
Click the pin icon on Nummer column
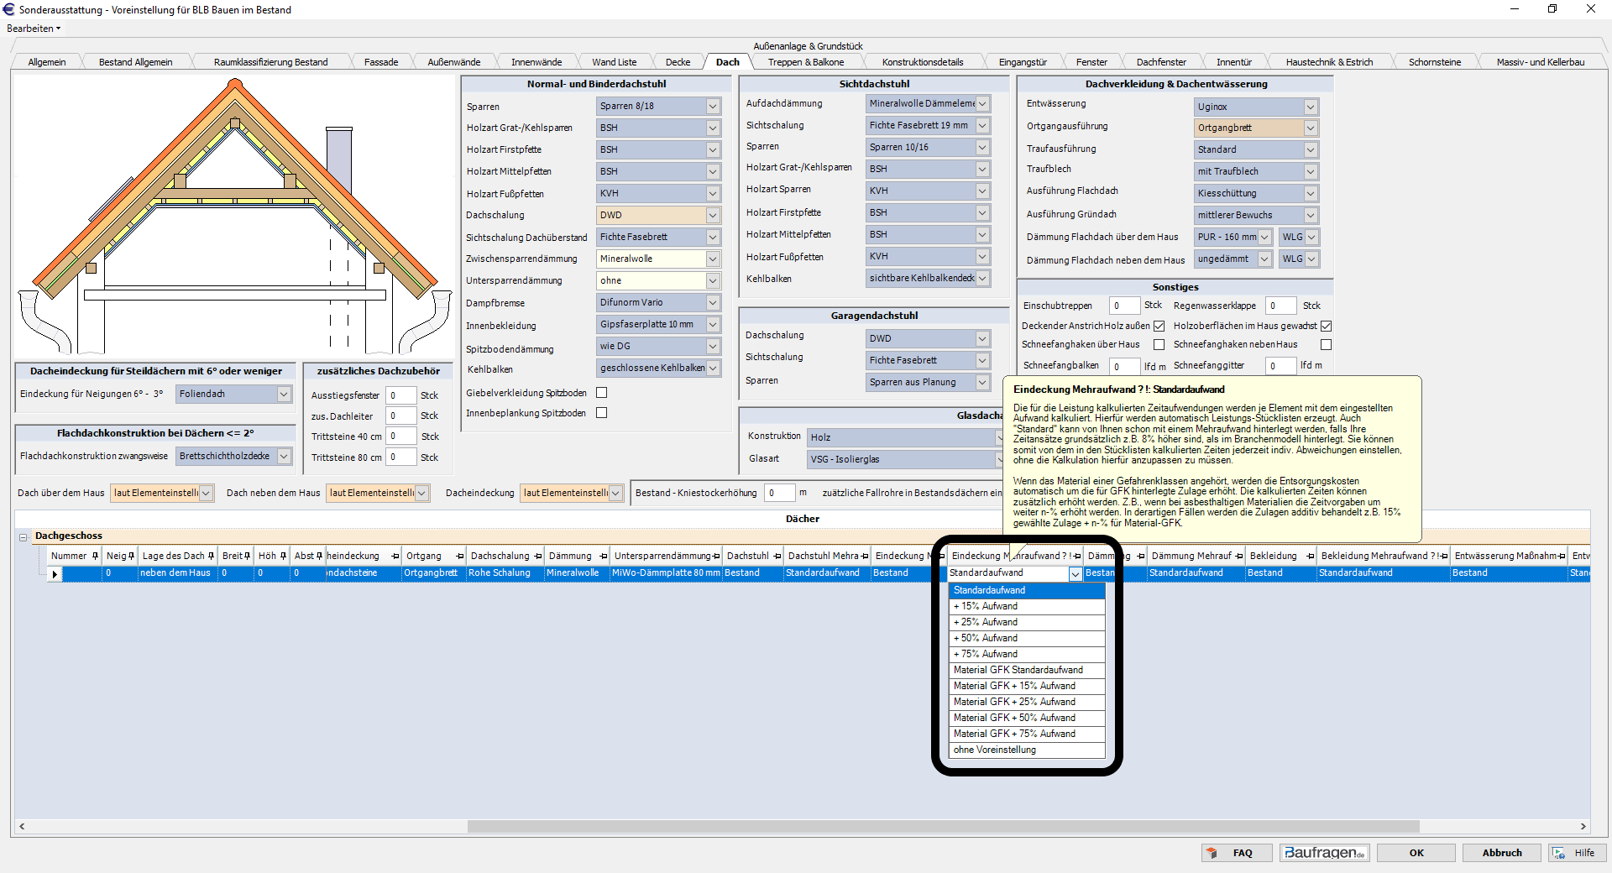coord(96,556)
